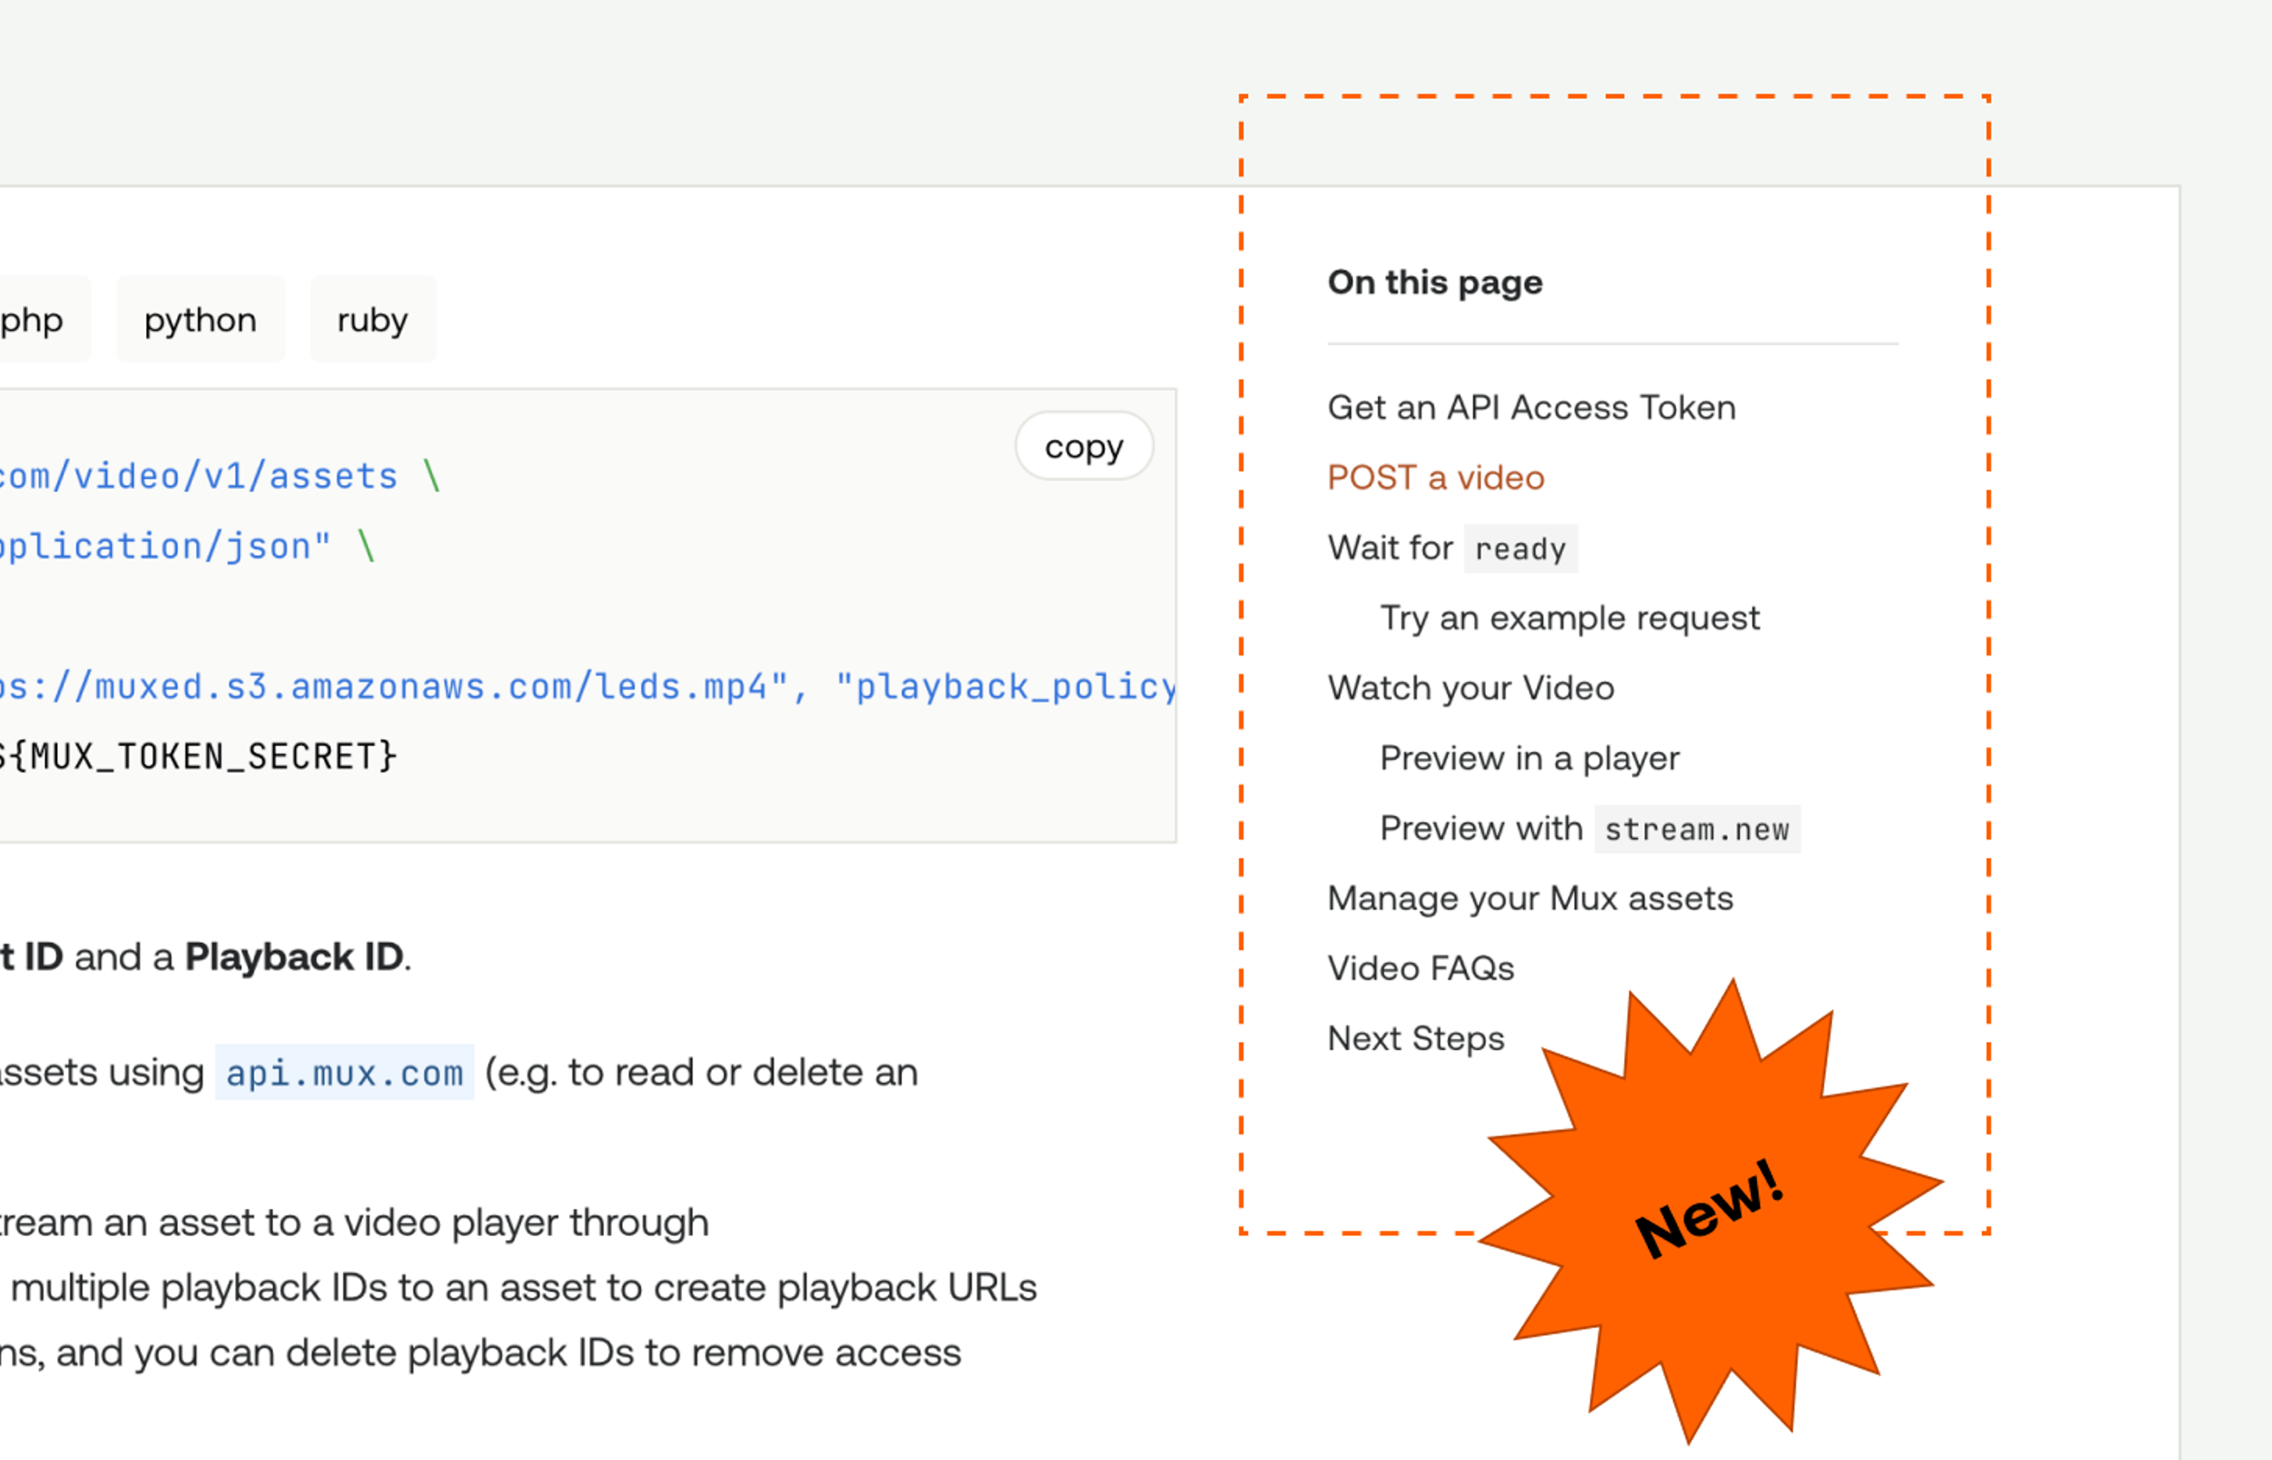The width and height of the screenshot is (2272, 1460).
Task: Open 'Get an API Access Token' link
Action: pyautogui.click(x=1531, y=407)
